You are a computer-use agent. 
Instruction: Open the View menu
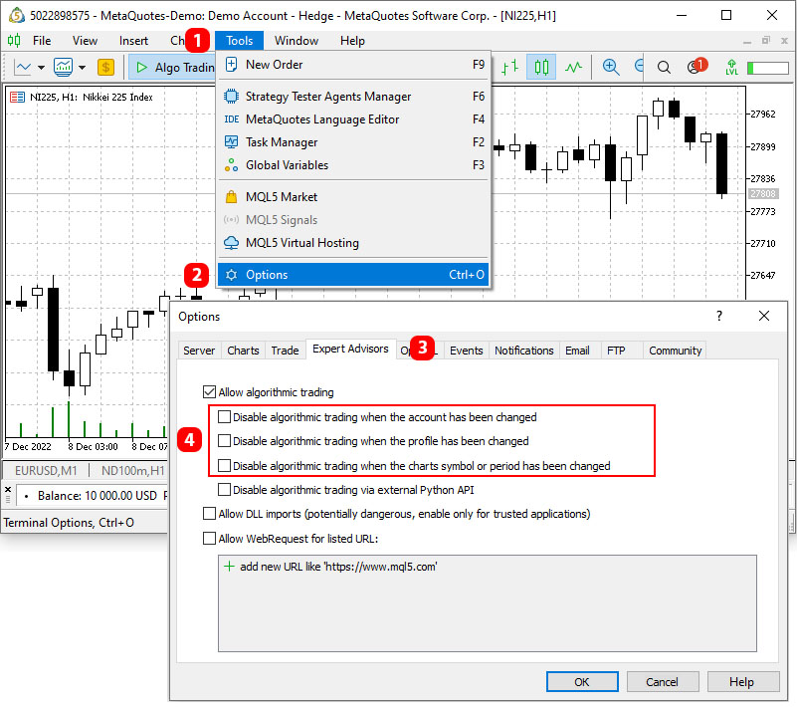[85, 41]
